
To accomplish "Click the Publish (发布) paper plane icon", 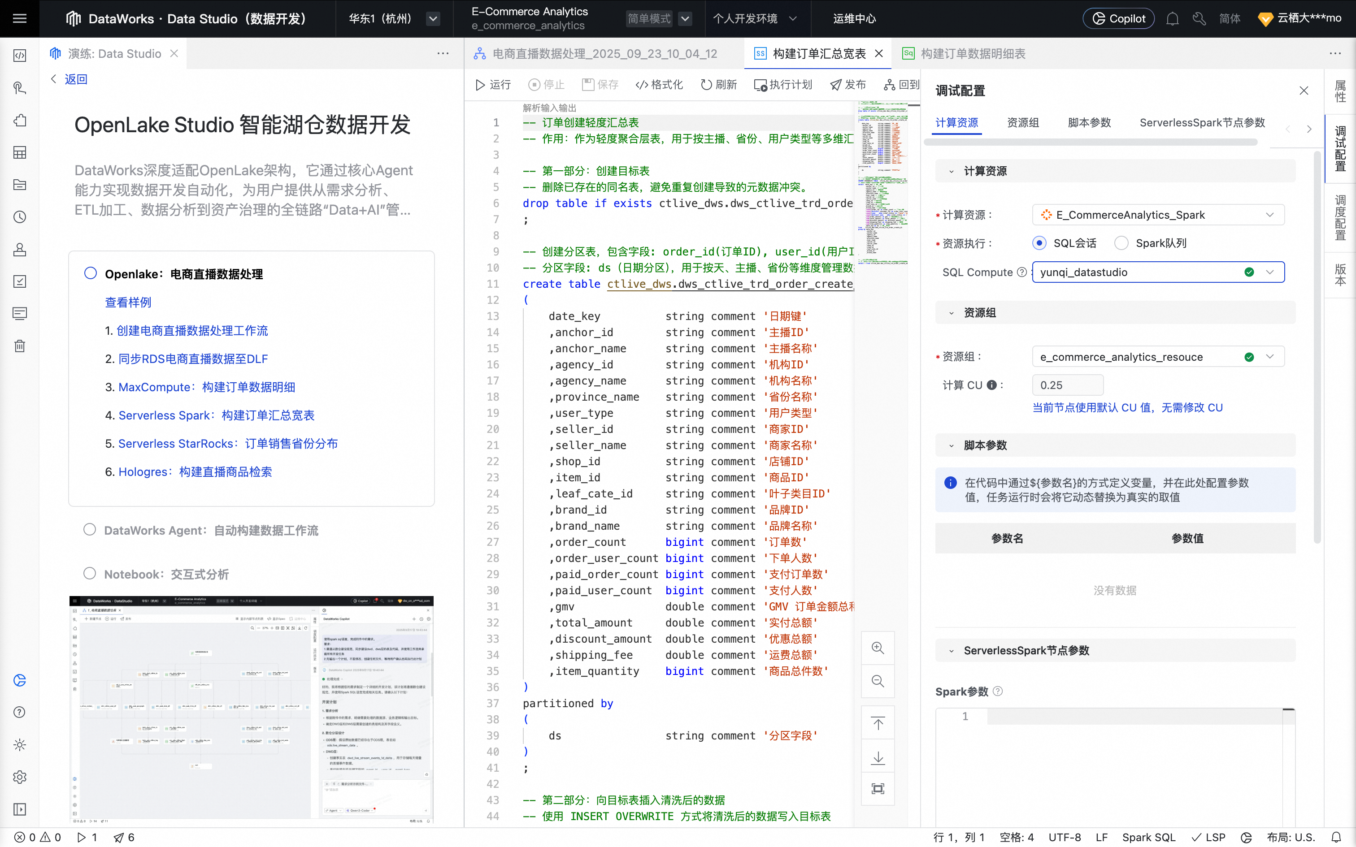I will (x=835, y=85).
